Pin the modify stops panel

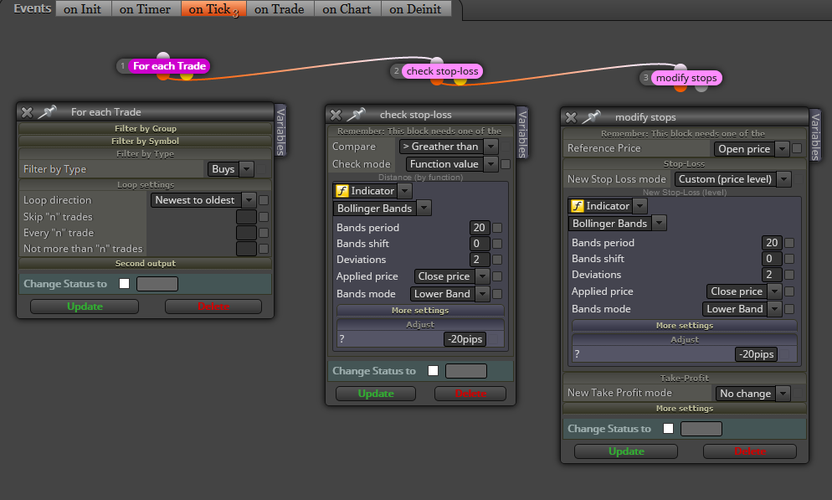(x=592, y=116)
